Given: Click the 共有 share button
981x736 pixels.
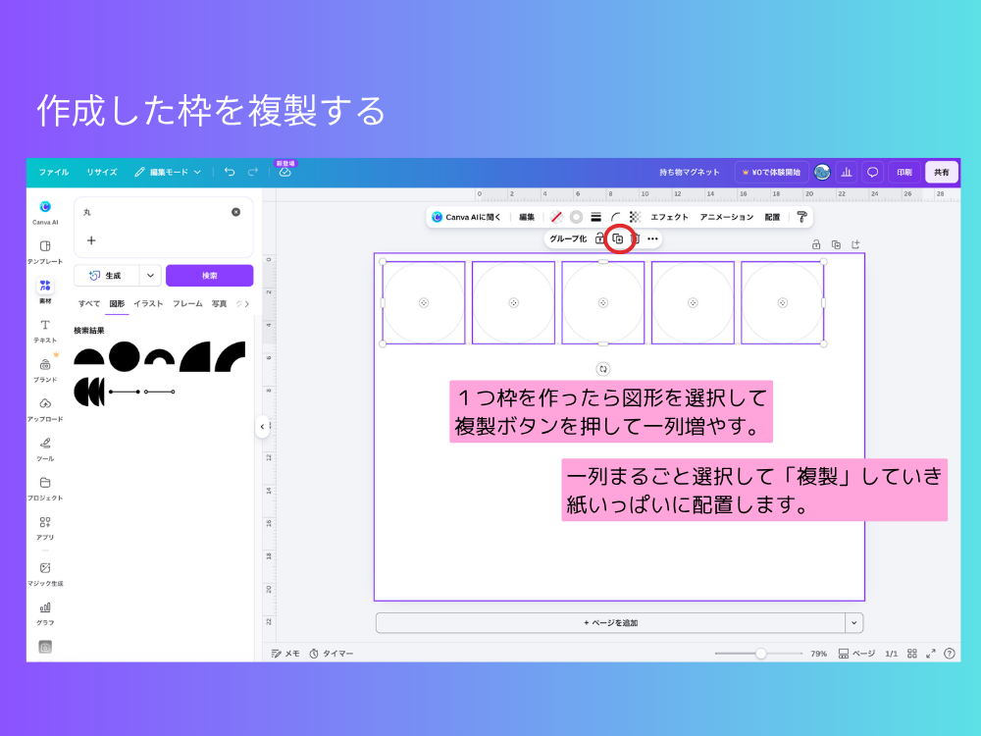Looking at the screenshot, I should pyautogui.click(x=942, y=172).
